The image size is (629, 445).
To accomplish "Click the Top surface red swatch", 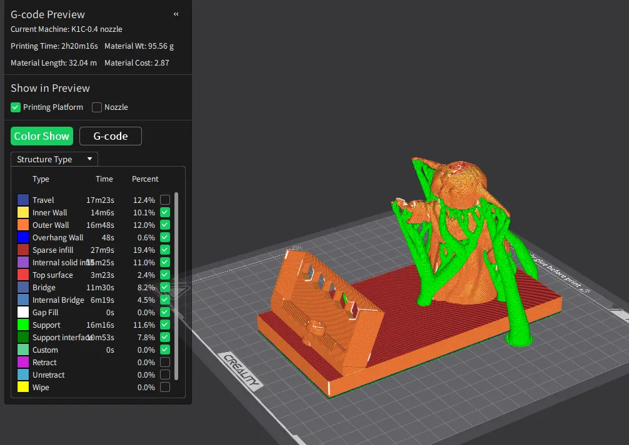I will 23,275.
